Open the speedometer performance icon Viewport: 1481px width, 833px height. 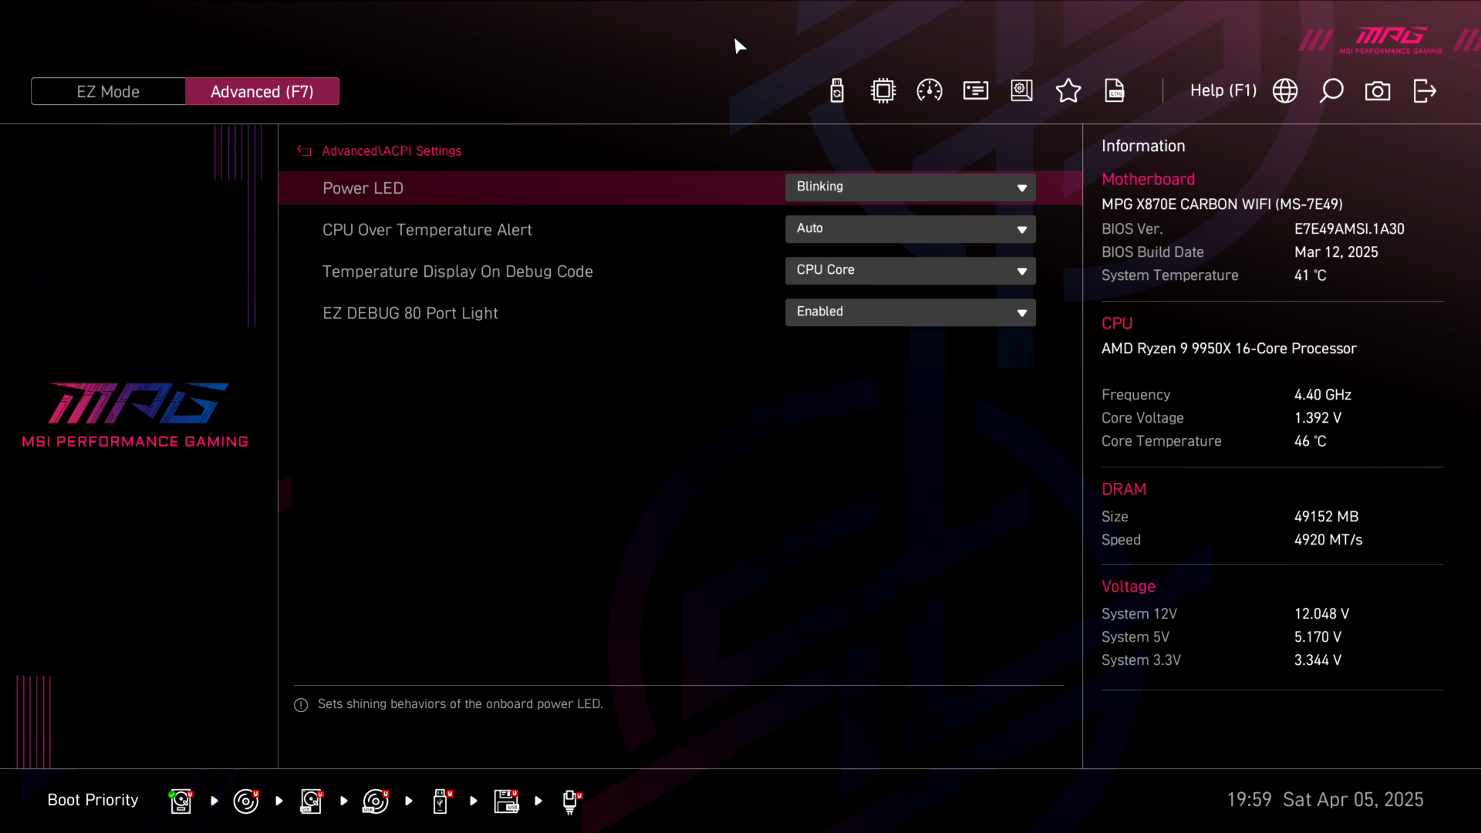click(929, 91)
